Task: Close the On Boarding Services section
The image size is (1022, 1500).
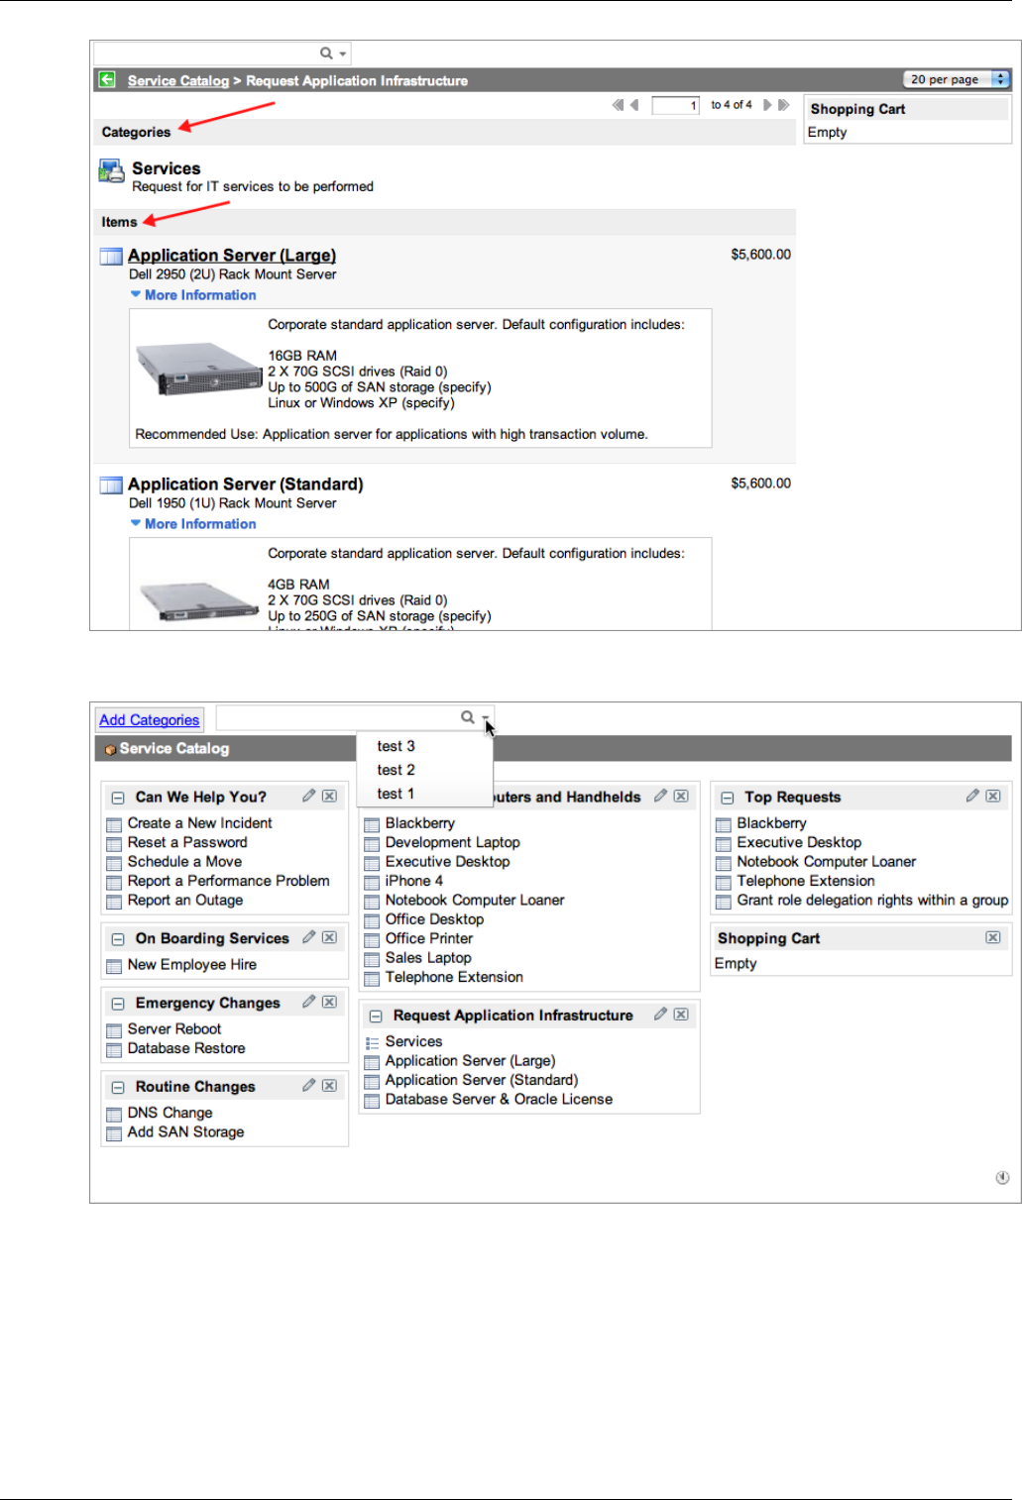Action: pyautogui.click(x=330, y=937)
